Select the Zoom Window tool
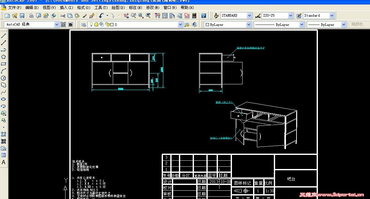Screen dimensions: 370x199 pos(141,16)
